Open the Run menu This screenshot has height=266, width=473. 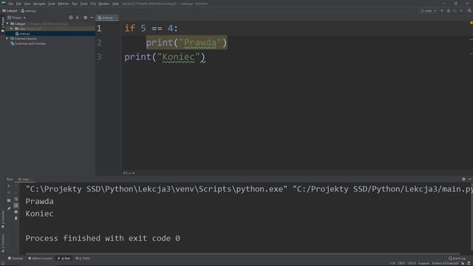[75, 4]
